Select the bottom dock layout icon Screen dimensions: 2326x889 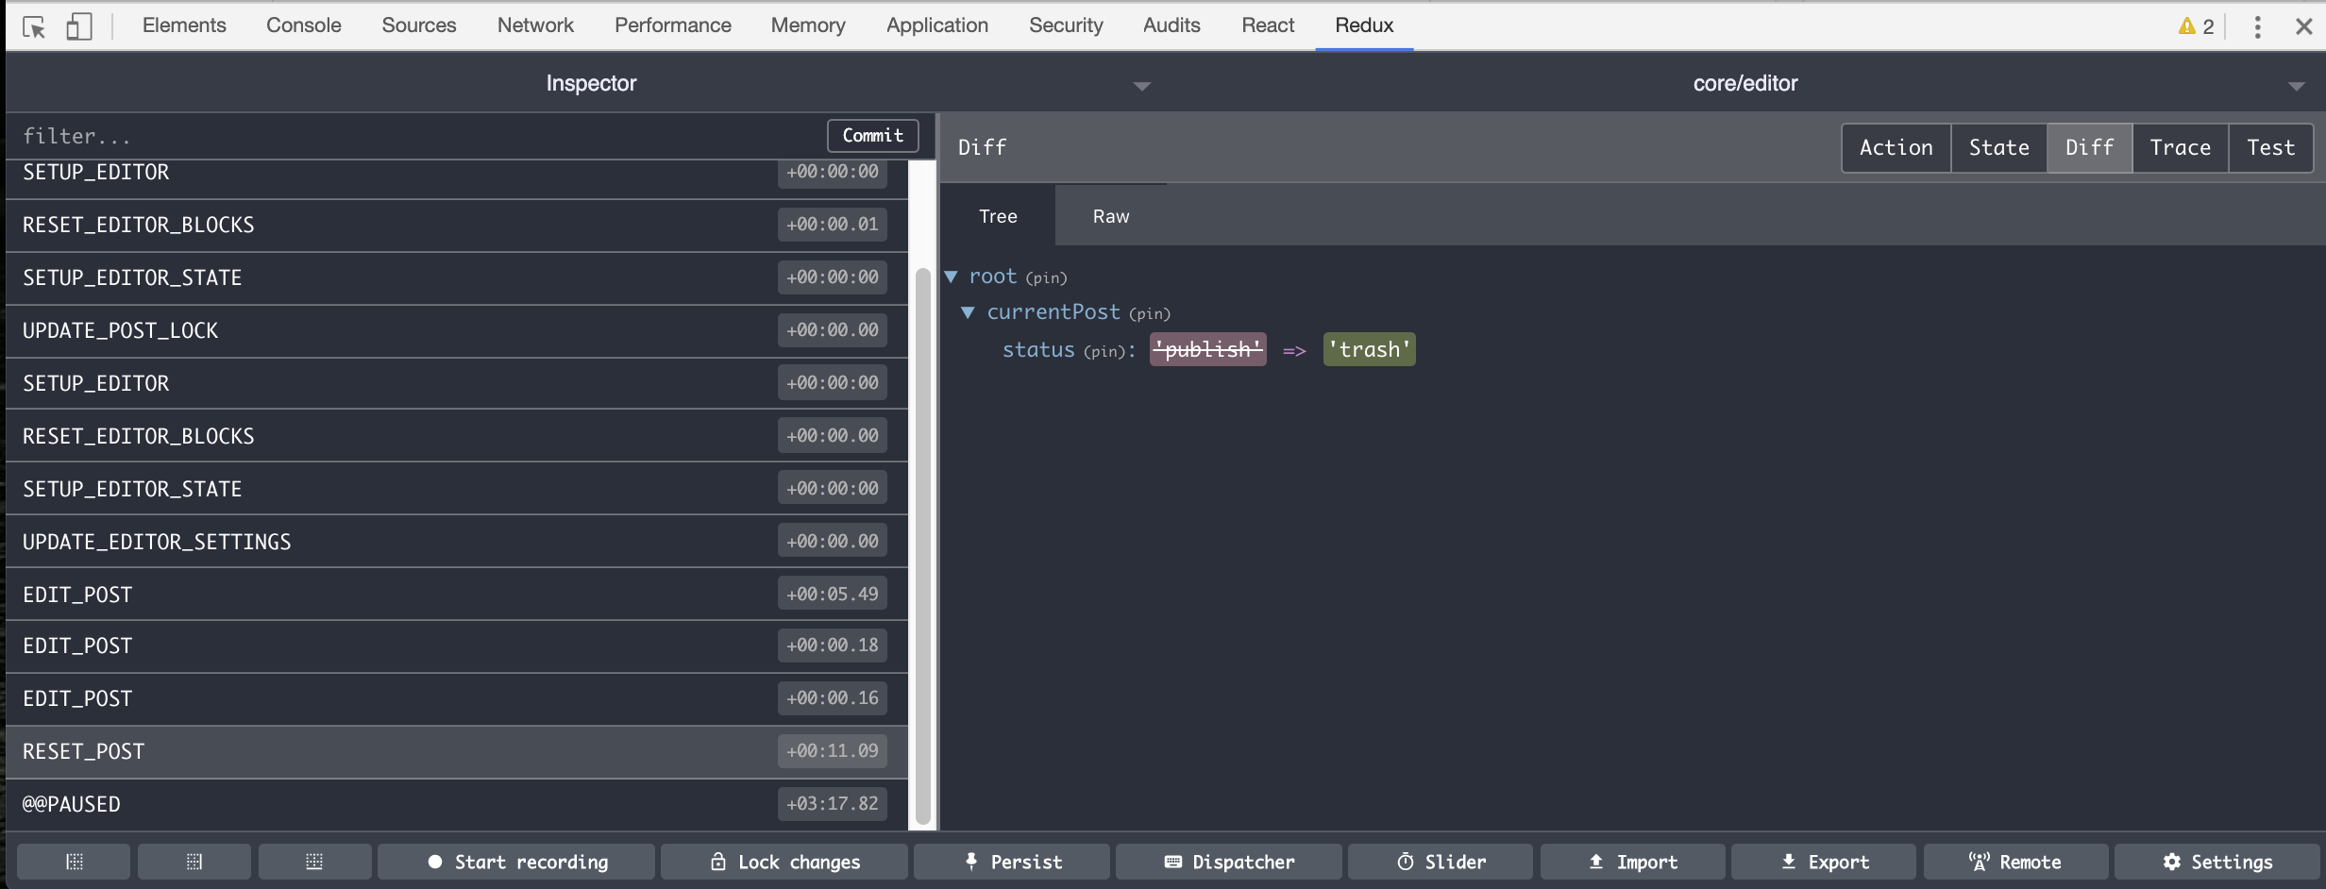tap(314, 862)
